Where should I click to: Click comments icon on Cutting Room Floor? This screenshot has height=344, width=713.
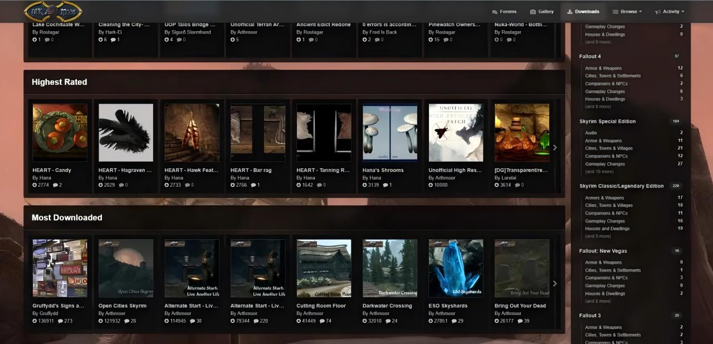322,321
